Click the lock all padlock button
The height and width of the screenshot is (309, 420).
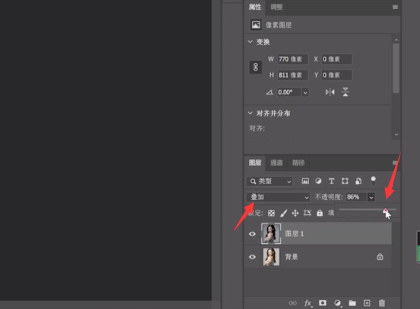[319, 213]
